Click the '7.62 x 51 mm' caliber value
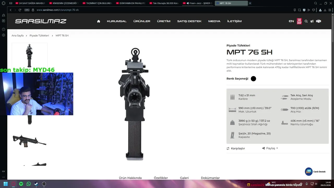The width and height of the screenshot is (334, 188). coord(247,96)
